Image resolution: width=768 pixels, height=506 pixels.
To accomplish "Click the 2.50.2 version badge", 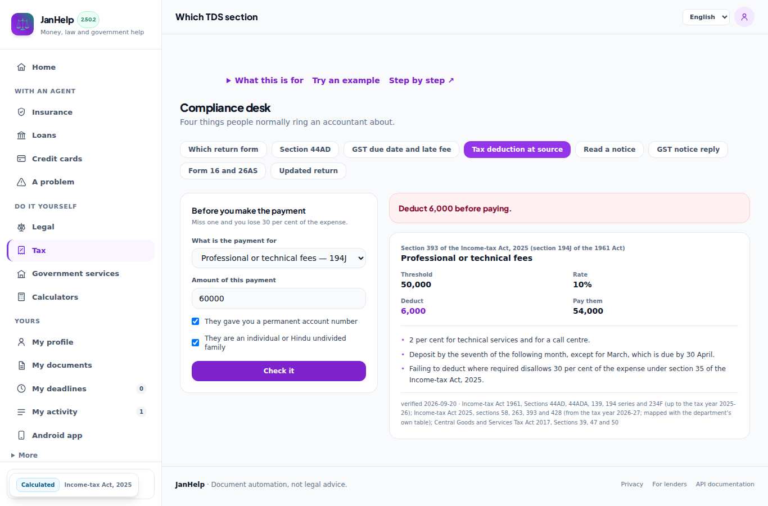I will [x=88, y=20].
